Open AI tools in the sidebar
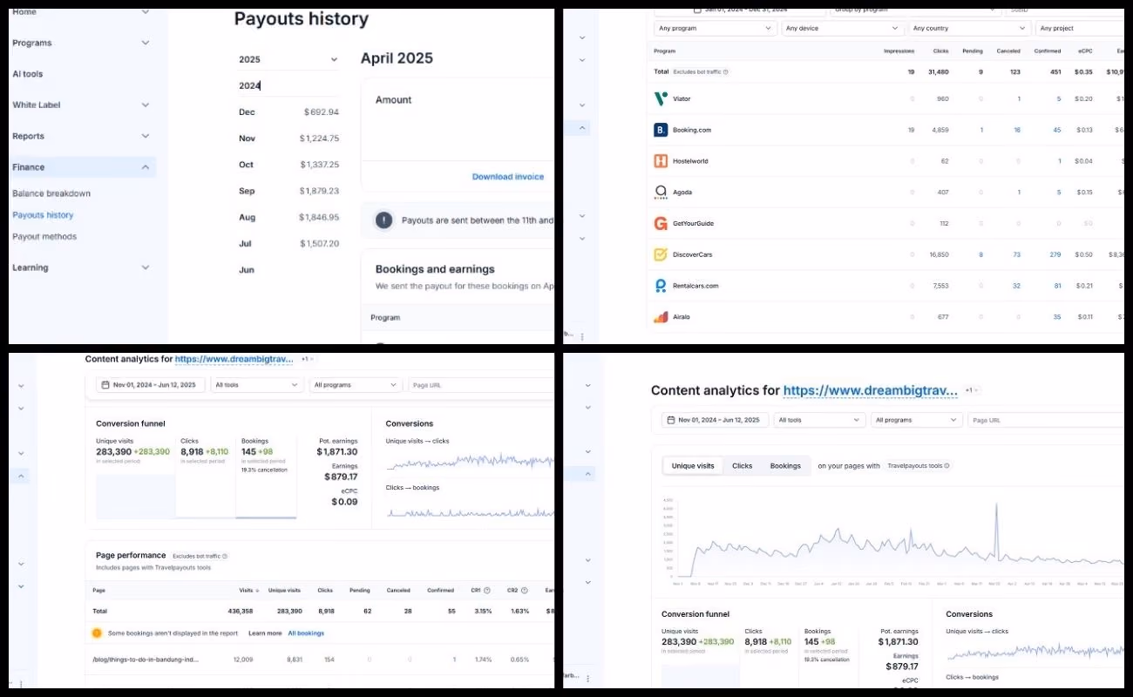This screenshot has width=1133, height=697. click(x=27, y=74)
